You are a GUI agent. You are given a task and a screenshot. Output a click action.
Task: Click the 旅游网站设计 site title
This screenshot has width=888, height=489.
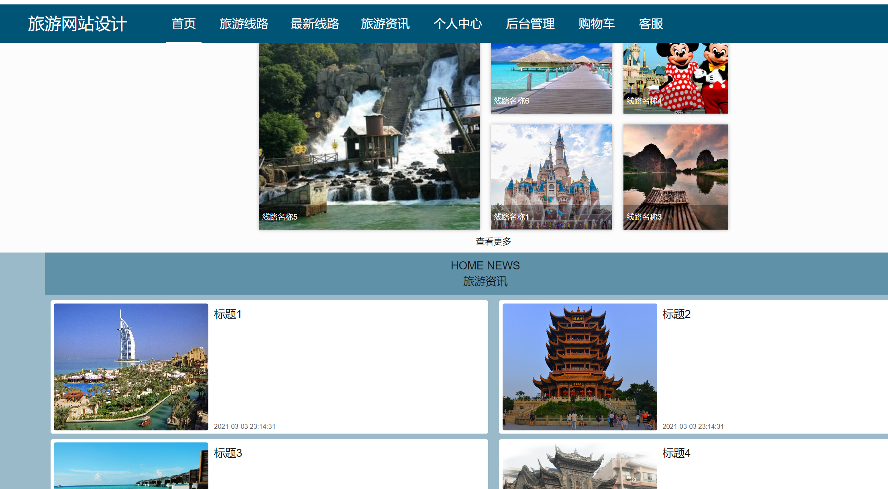(77, 24)
